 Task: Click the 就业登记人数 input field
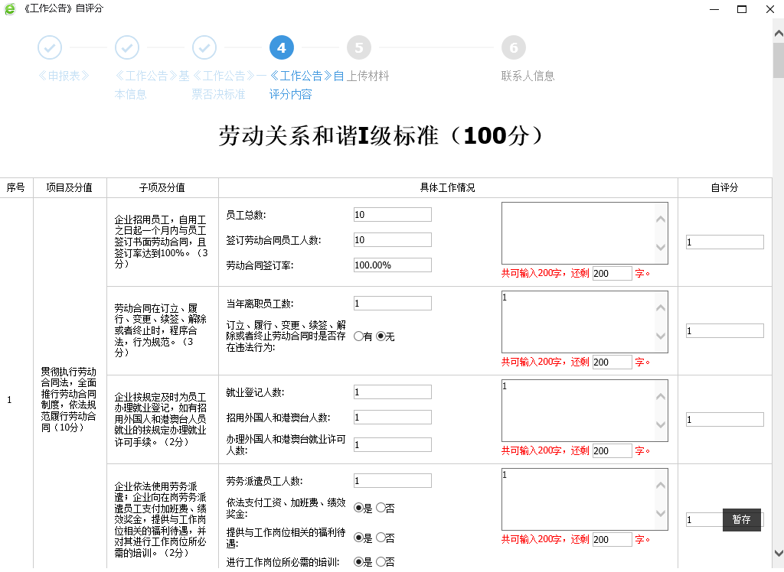393,392
